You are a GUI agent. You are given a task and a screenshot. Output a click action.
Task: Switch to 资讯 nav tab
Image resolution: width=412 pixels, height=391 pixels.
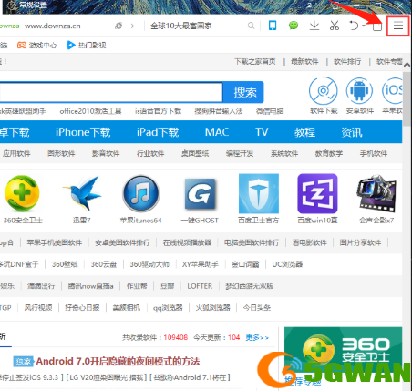(x=352, y=132)
